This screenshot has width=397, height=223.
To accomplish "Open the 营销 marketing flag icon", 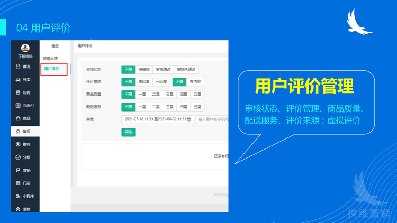I will (x=18, y=170).
